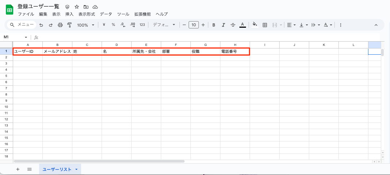Open the データ menu

106,14
